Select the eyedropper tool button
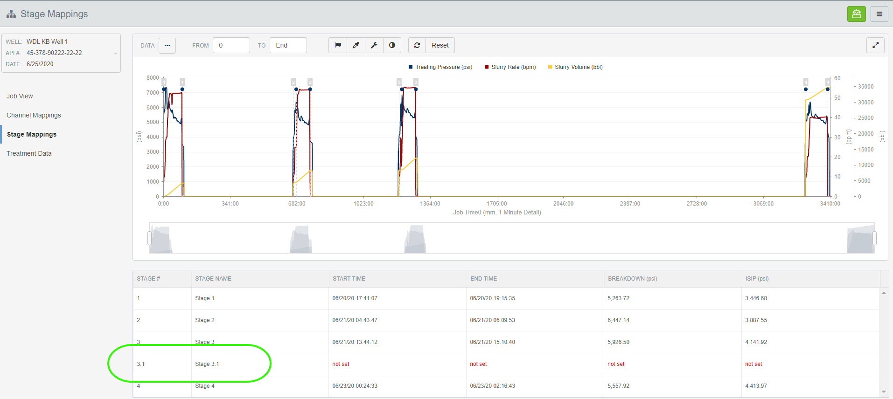 pyautogui.click(x=356, y=45)
